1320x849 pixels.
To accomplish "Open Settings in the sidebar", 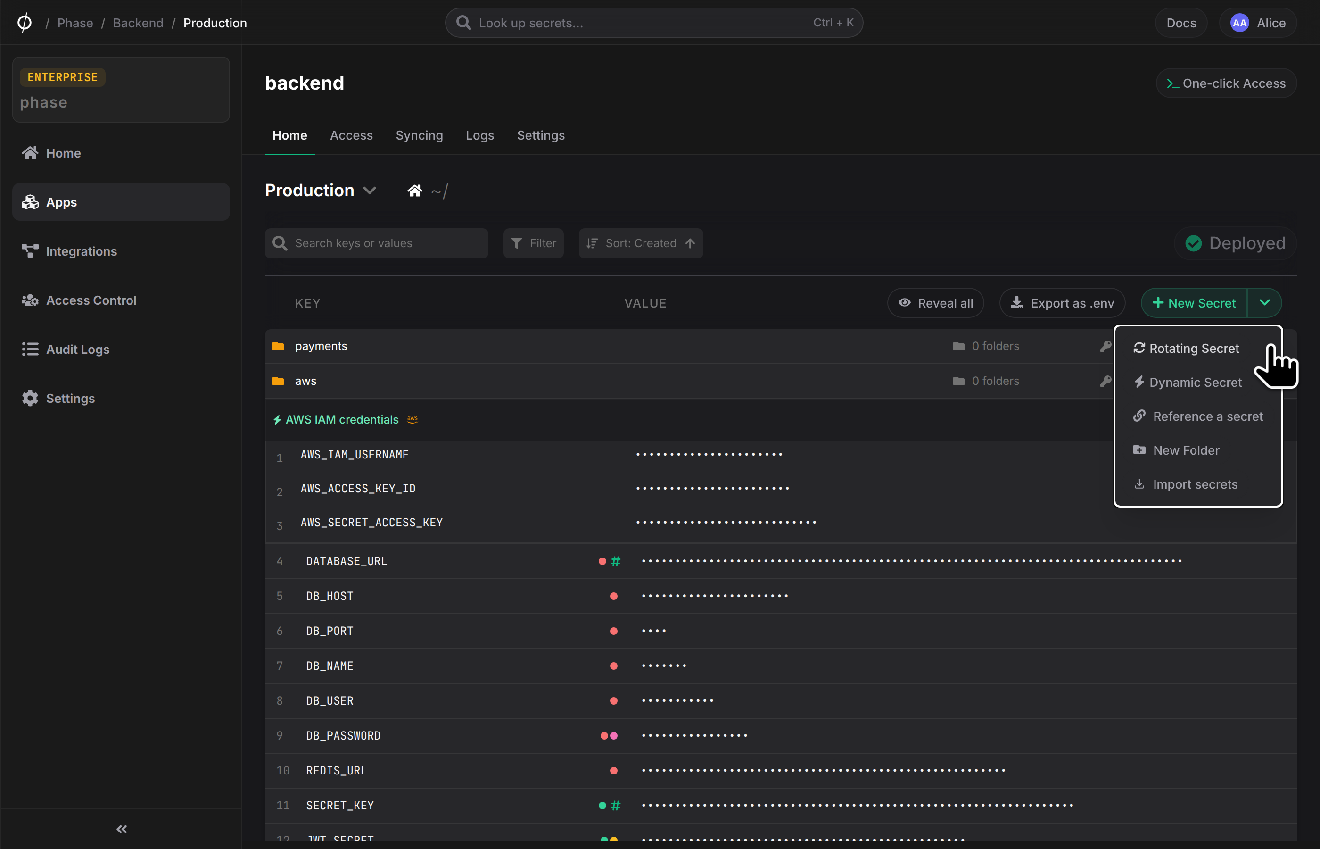I will pyautogui.click(x=121, y=398).
